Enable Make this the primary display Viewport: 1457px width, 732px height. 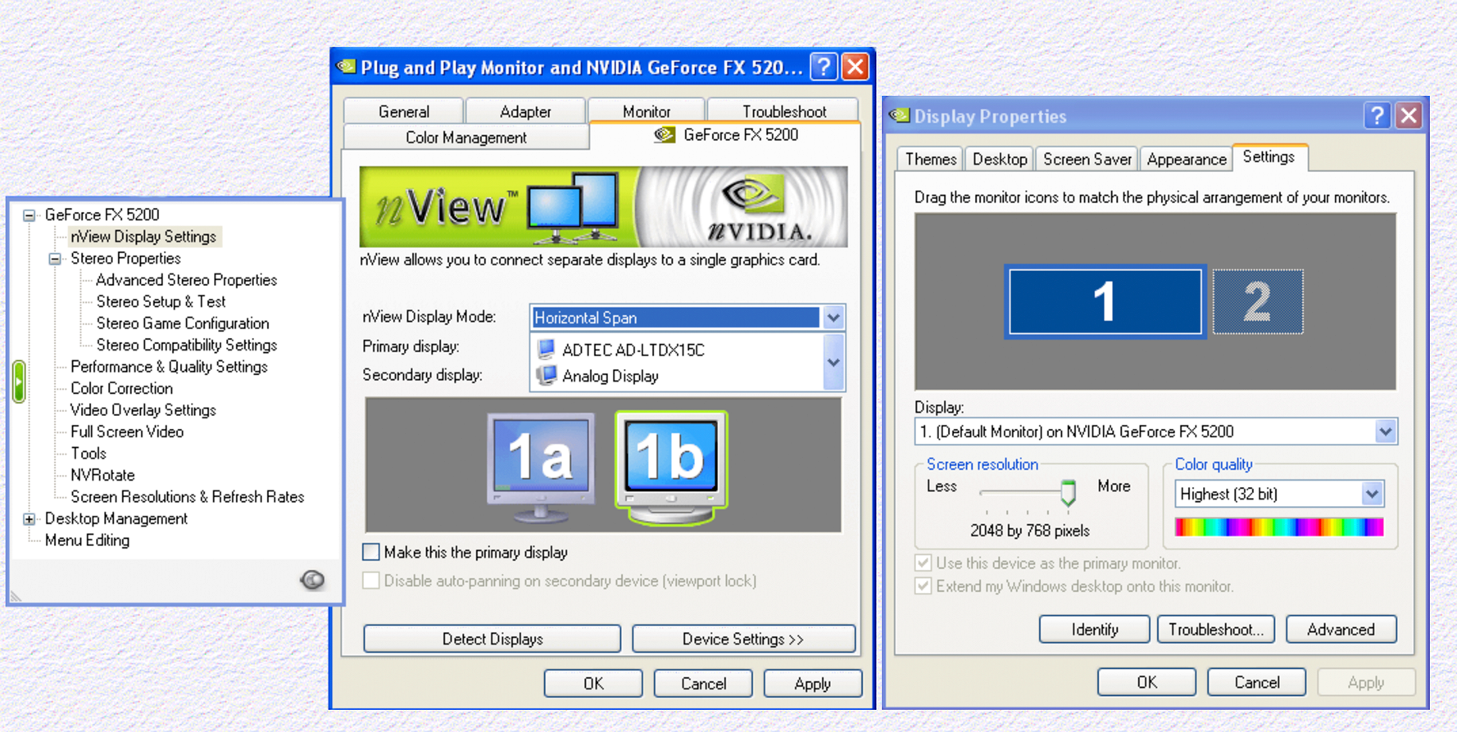pos(371,553)
